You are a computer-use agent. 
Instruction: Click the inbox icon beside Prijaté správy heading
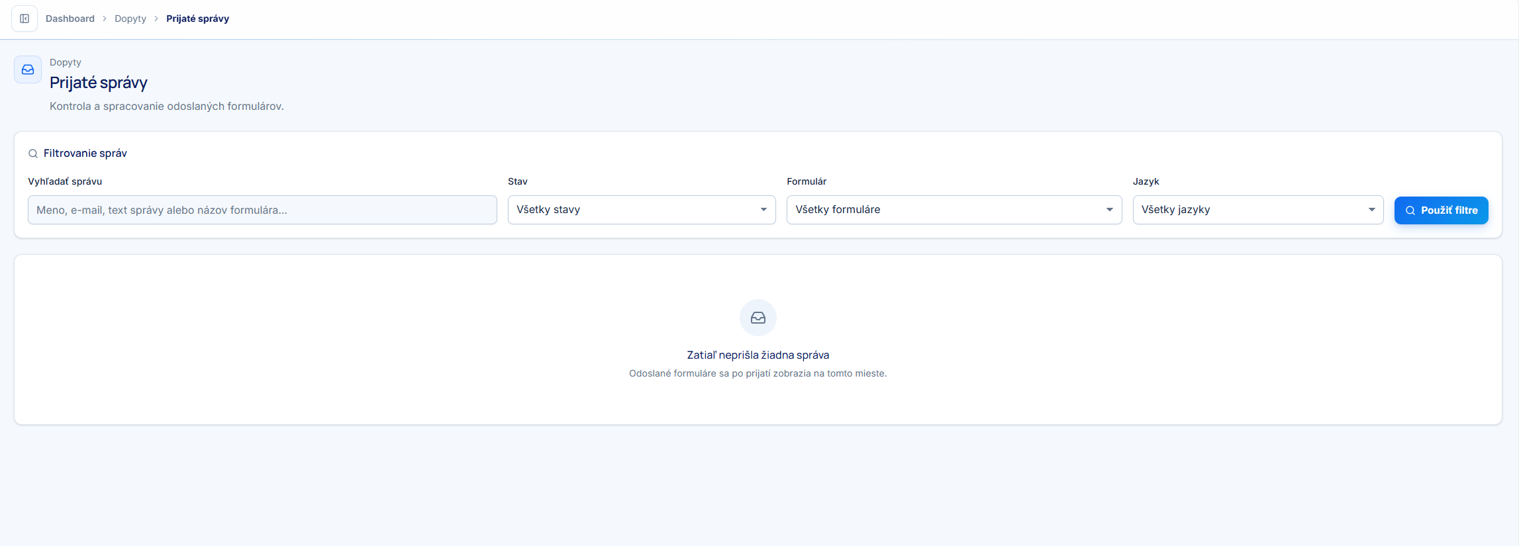[28, 69]
